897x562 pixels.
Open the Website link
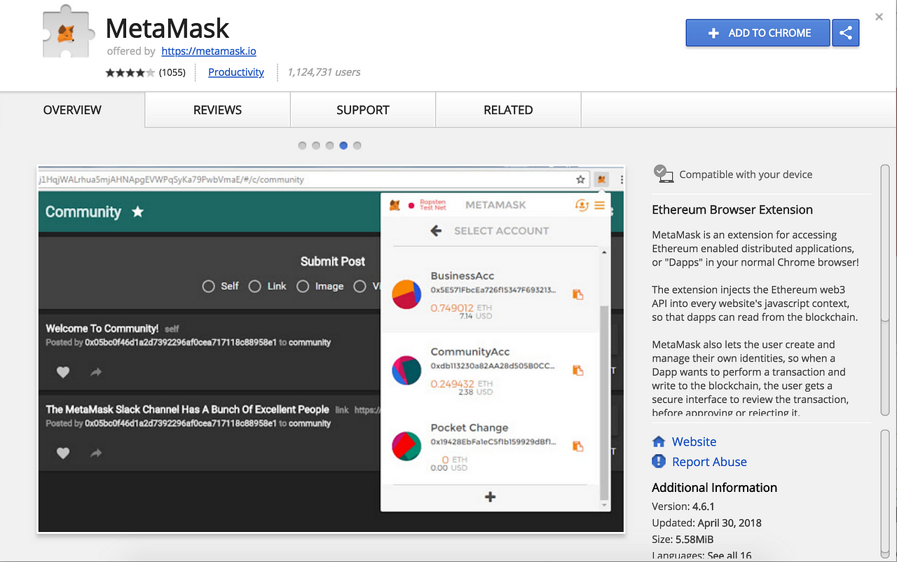coord(694,441)
